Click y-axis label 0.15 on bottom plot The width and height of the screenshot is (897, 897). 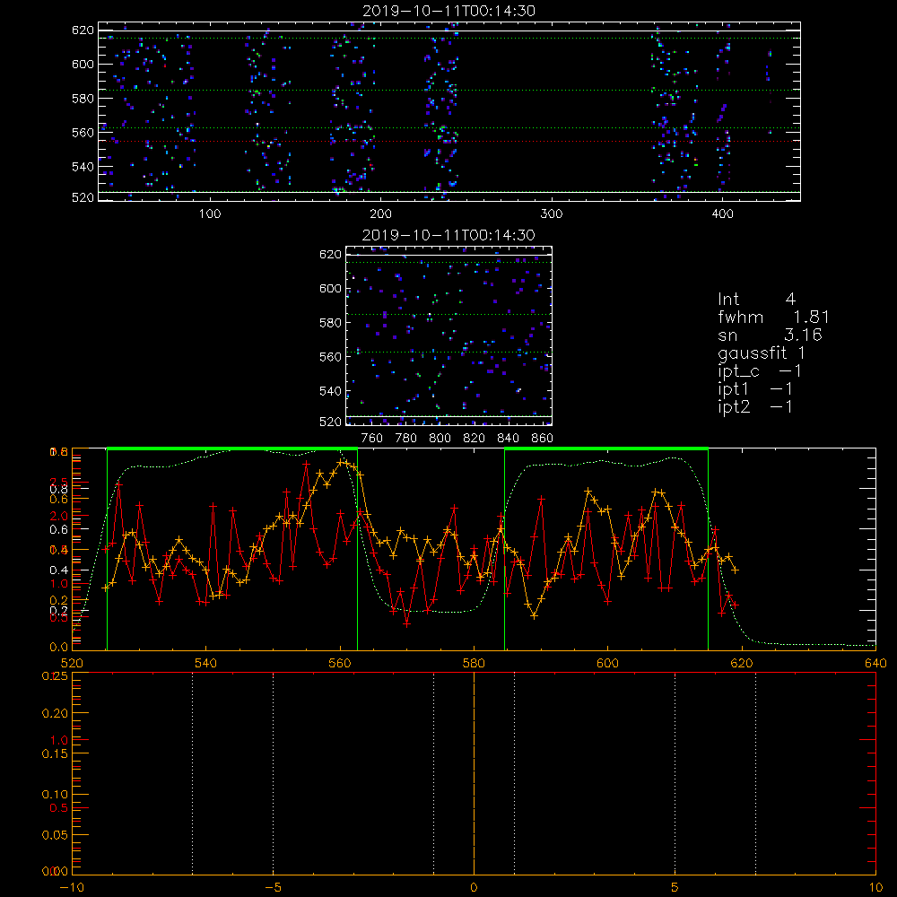pyautogui.click(x=55, y=754)
